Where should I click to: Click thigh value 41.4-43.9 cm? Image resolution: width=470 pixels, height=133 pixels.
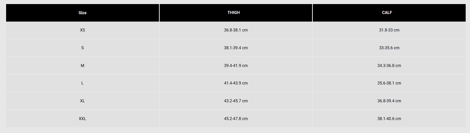pyautogui.click(x=236, y=83)
